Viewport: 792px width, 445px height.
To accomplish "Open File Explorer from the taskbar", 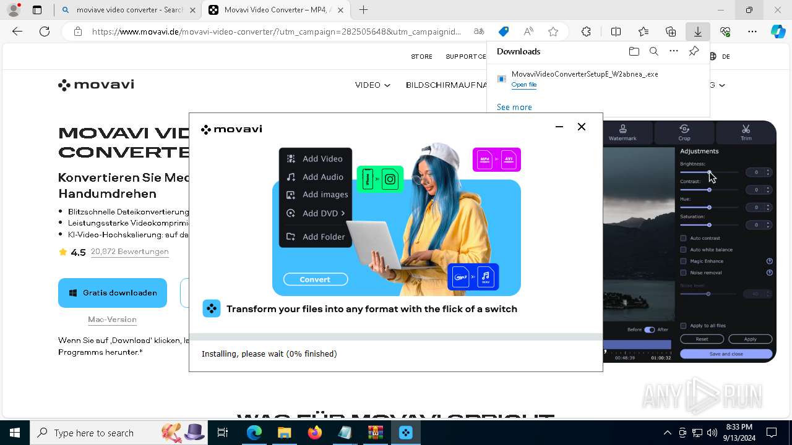I will click(285, 433).
